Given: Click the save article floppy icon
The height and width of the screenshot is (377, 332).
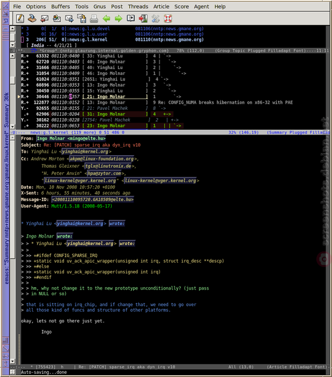Looking at the screenshot, I should pyautogui.click(x=82, y=18).
